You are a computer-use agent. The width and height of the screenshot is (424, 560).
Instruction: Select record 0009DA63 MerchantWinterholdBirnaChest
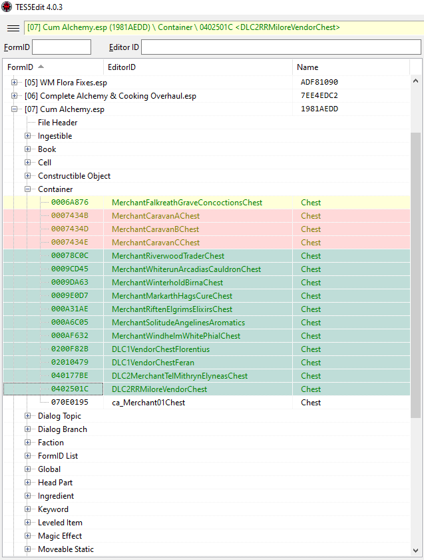coord(206,283)
